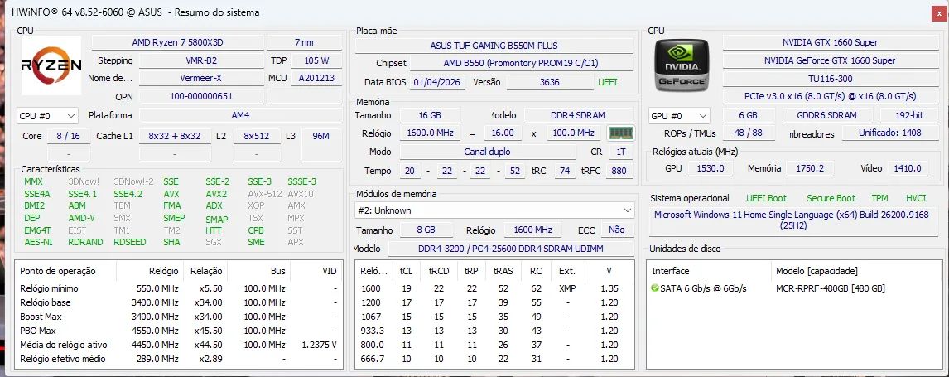Select the 'MCR-RPRF-480GB [480 GB]' disk entry
The height and width of the screenshot is (377, 949).
click(x=831, y=288)
